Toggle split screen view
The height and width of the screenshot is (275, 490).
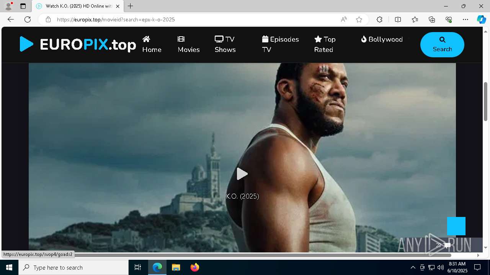tap(398, 19)
